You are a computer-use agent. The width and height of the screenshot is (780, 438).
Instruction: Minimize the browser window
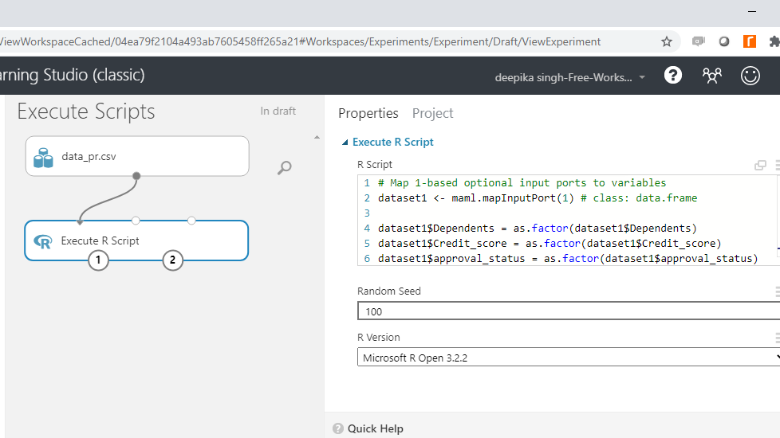click(752, 11)
